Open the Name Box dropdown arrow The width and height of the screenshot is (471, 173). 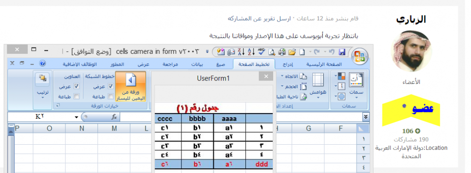tap(77, 117)
